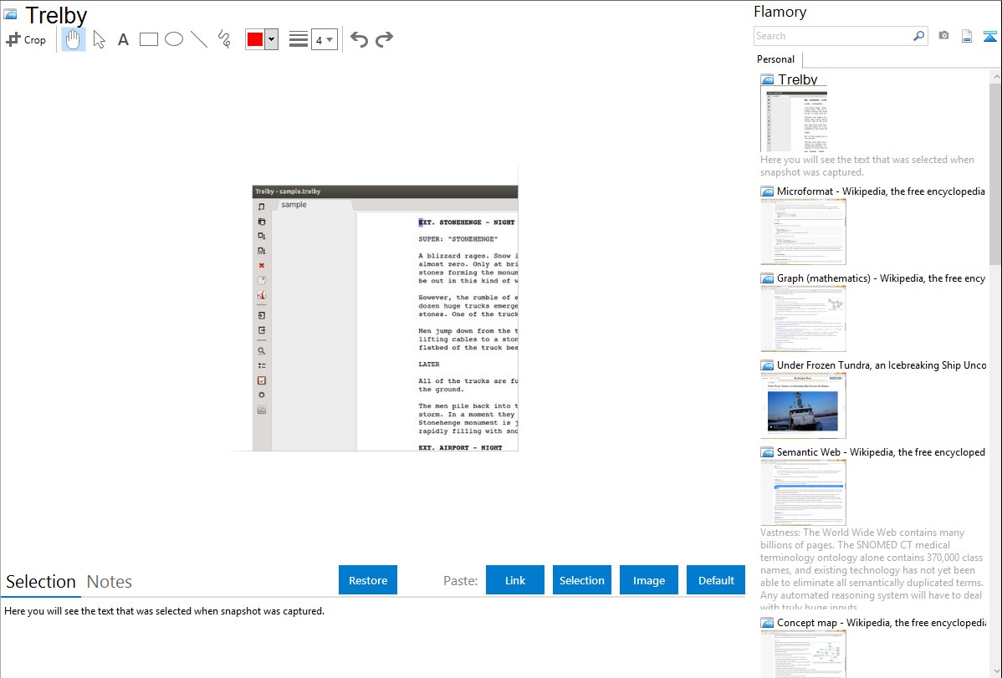
Task: Click the Paste Selection button
Action: pyautogui.click(x=582, y=580)
